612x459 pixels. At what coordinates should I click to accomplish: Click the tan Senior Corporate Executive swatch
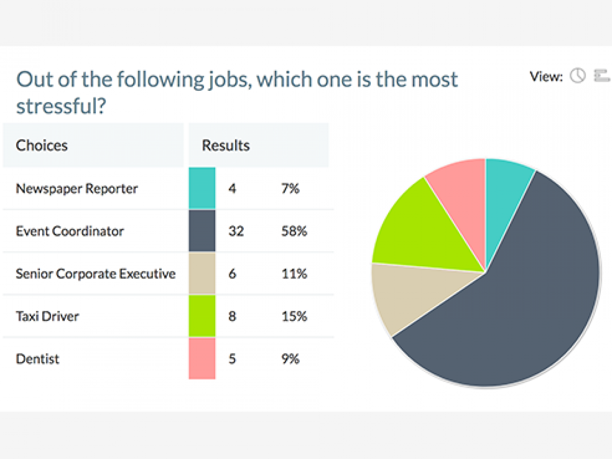[x=202, y=273]
